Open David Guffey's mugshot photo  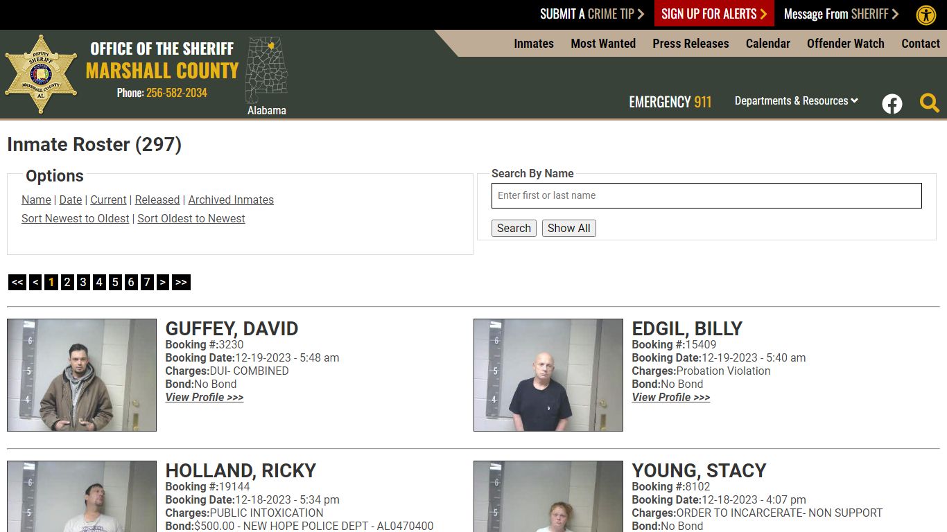click(82, 375)
